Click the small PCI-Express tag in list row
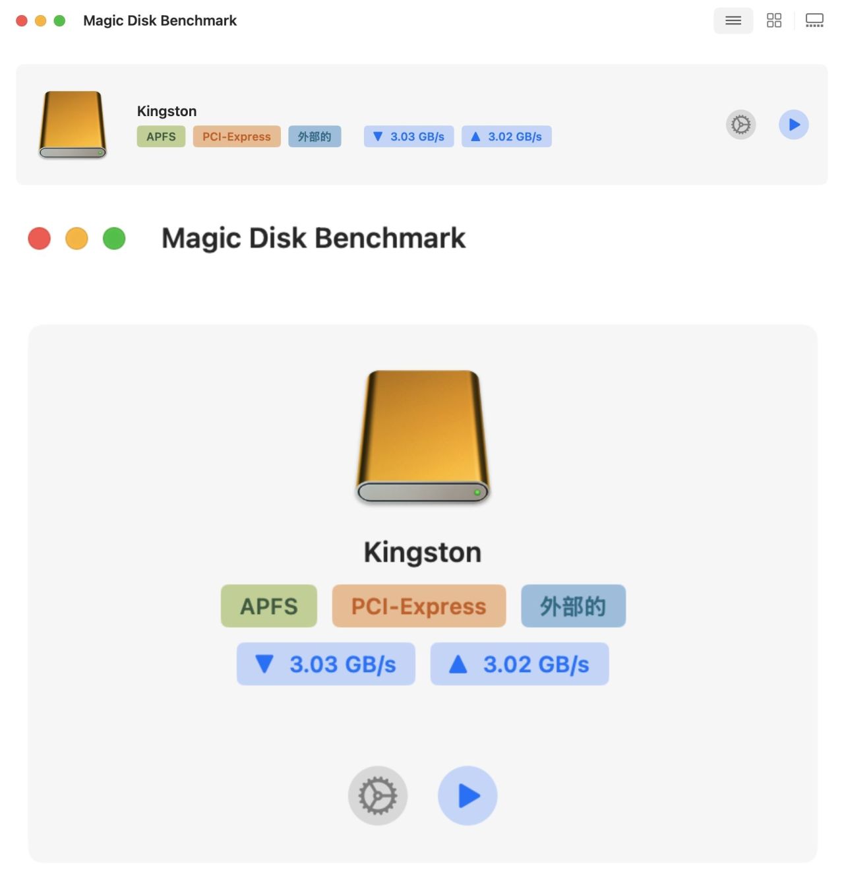Viewport: 844px width, 893px height. tap(236, 137)
